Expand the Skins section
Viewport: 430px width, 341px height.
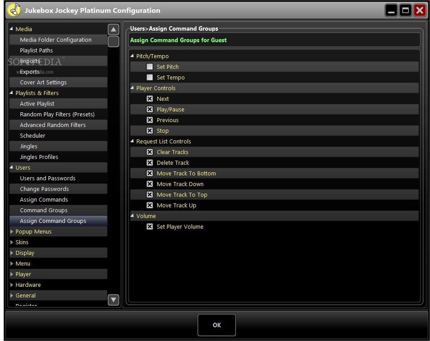pyautogui.click(x=12, y=242)
